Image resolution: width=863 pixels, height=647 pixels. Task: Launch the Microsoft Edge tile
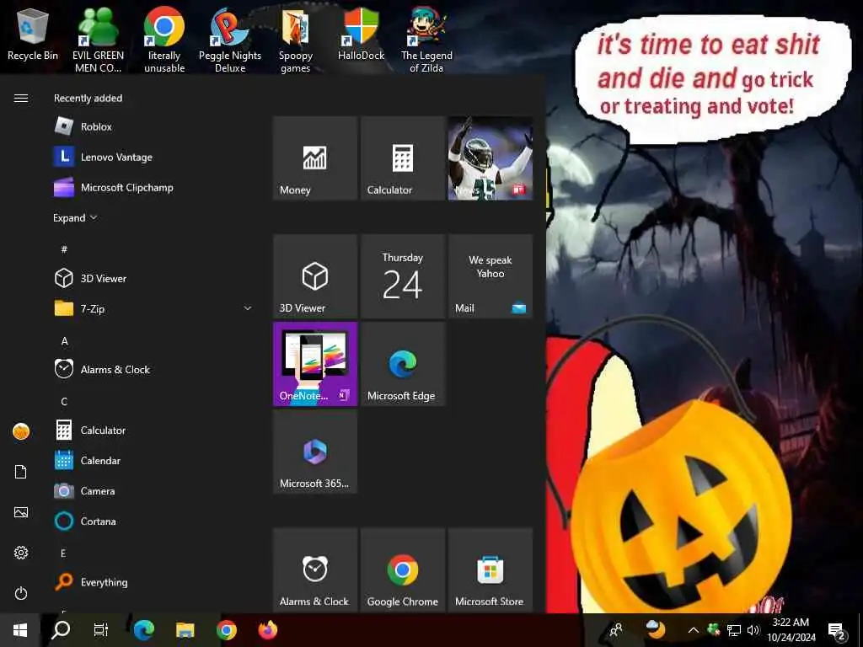[x=403, y=364]
